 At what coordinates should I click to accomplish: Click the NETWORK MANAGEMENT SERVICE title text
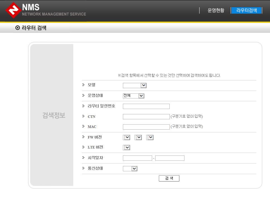tap(54, 14)
